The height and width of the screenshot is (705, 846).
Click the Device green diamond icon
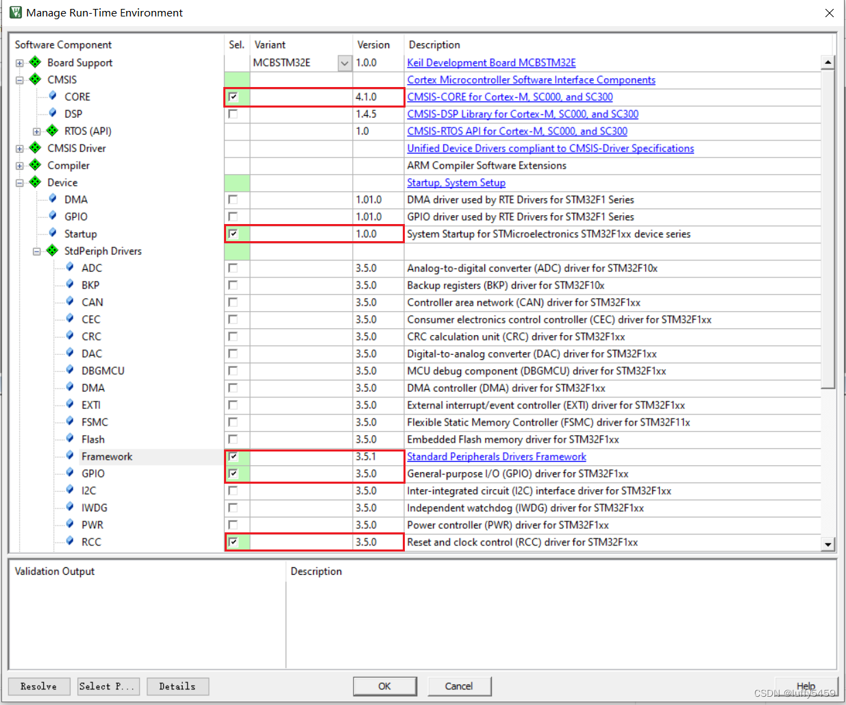pos(36,182)
